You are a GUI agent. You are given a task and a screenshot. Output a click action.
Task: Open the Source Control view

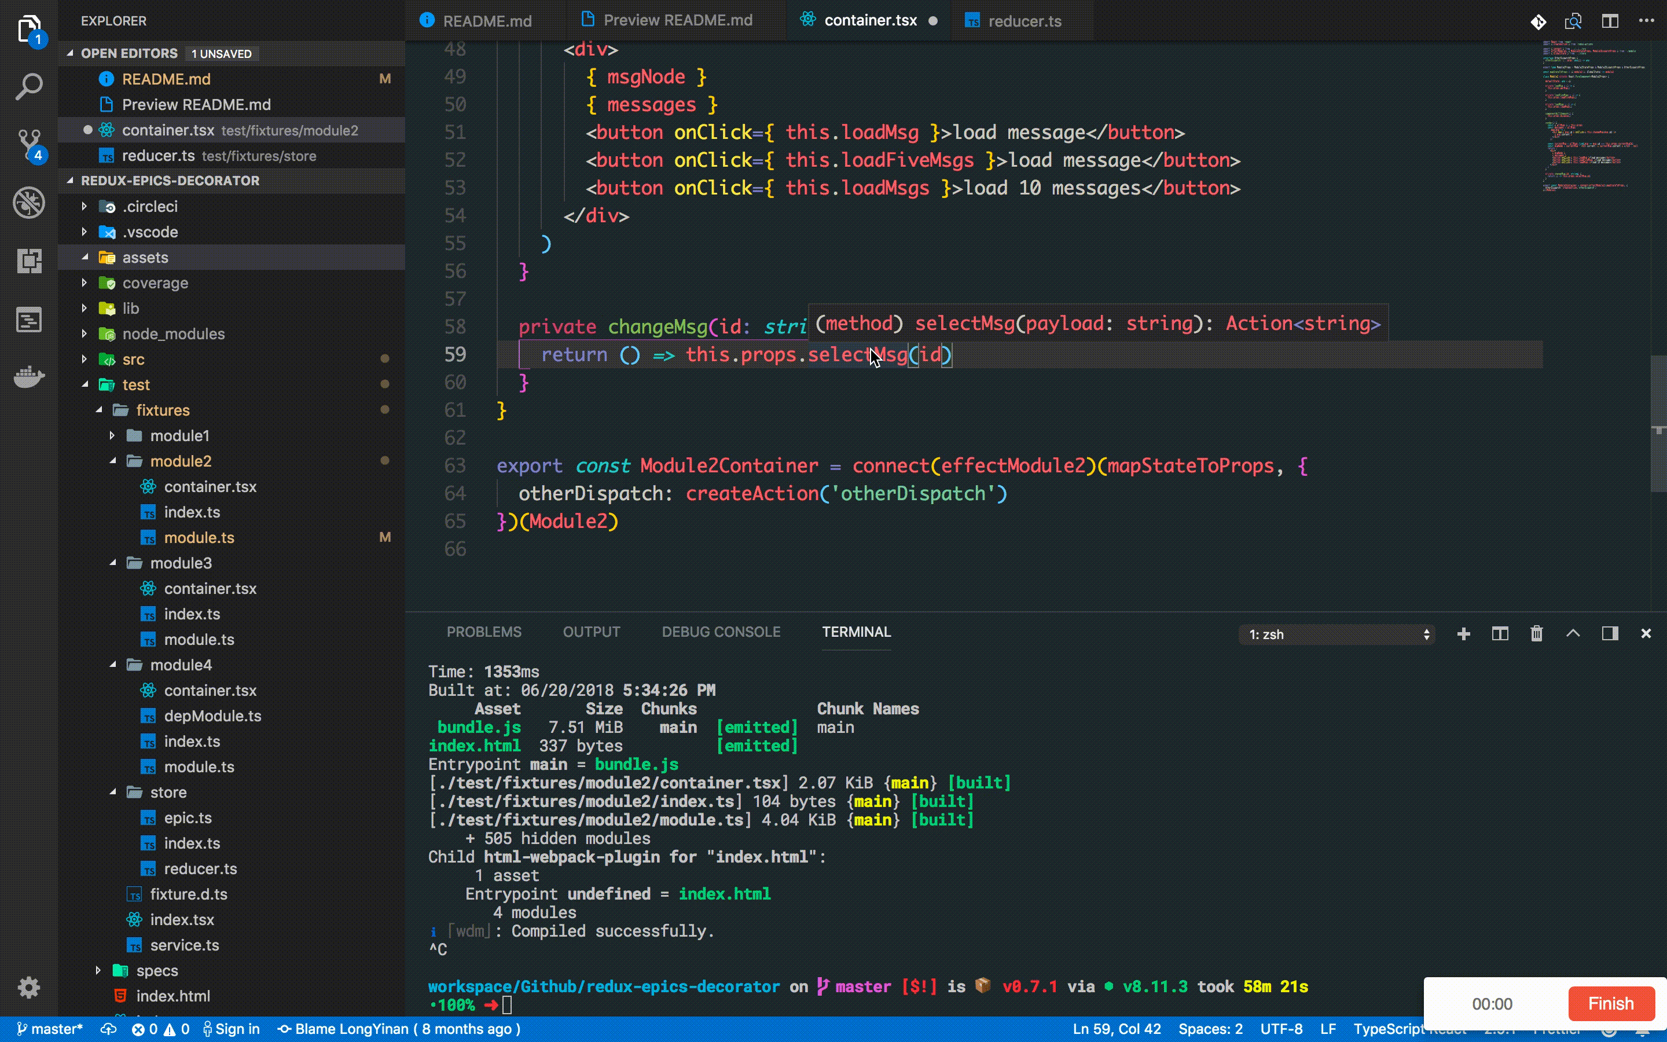point(29,144)
